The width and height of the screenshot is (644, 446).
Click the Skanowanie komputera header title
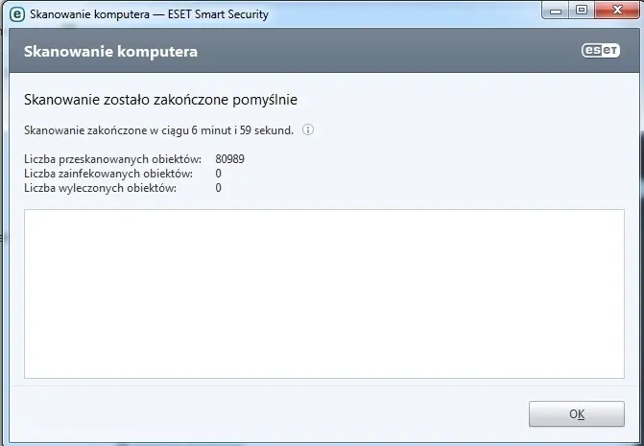(110, 52)
